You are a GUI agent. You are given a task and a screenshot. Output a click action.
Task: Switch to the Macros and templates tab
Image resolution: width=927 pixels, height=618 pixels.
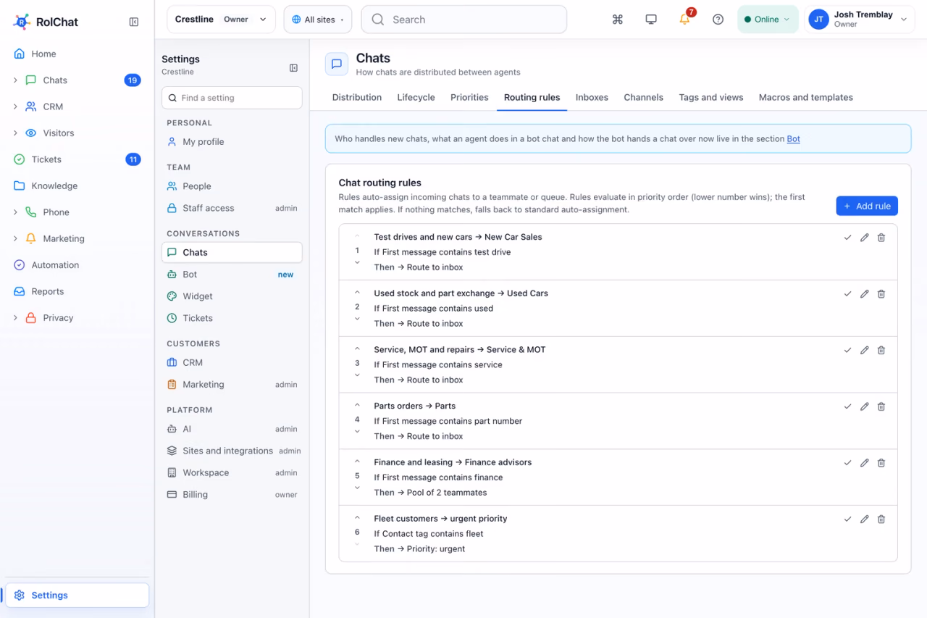click(805, 97)
